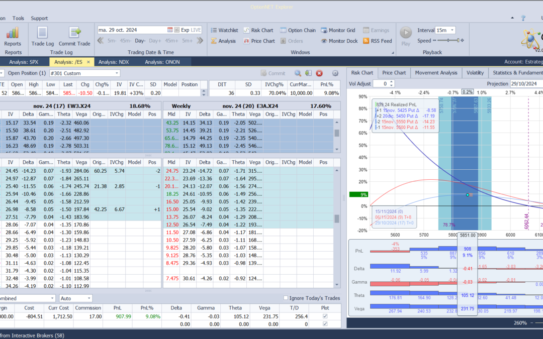This screenshot has width=543, height=339.
Task: Open the Statistics & Fundamentals tab
Action: click(x=516, y=73)
